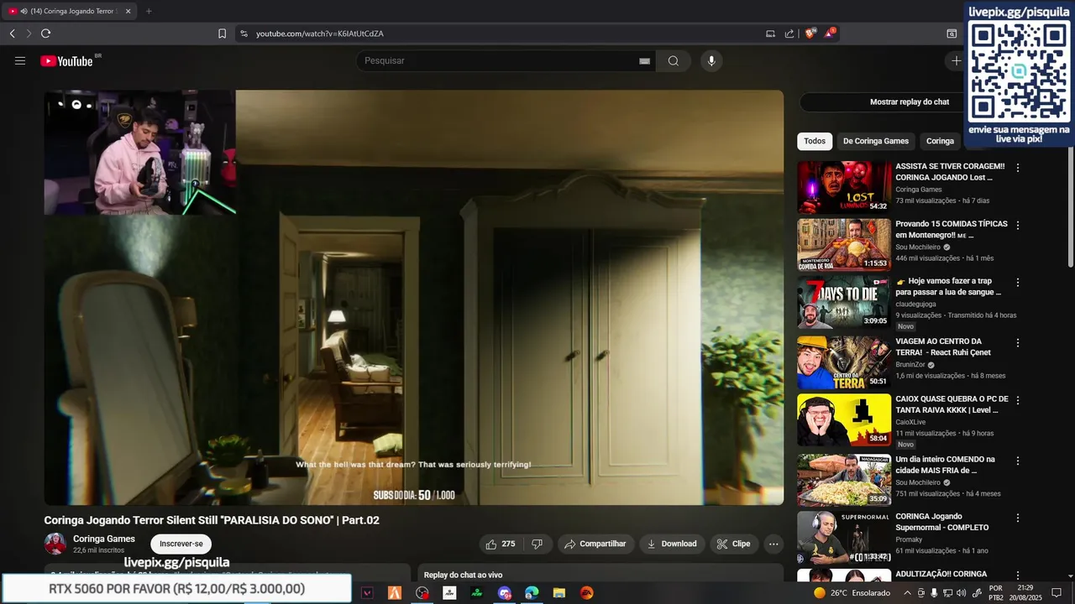The height and width of the screenshot is (604, 1075).
Task: Show hidden system tray icons chevron
Action: 907,593
